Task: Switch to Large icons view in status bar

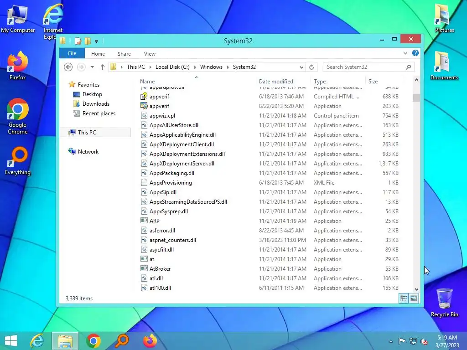Action: [414, 298]
